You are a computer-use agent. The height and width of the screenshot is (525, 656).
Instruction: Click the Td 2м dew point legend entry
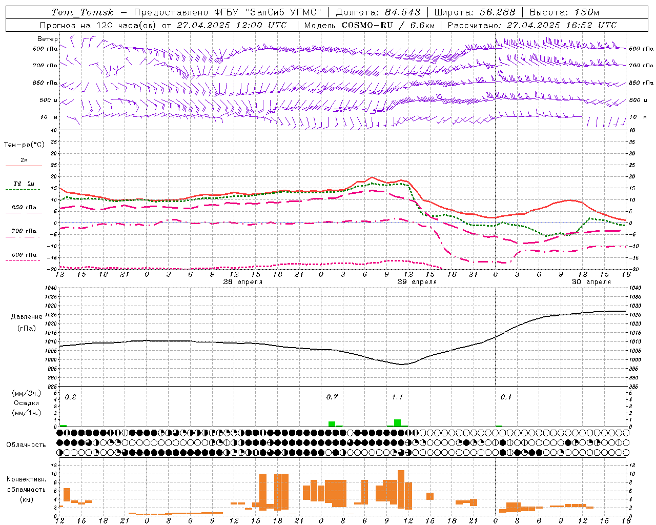point(24,184)
